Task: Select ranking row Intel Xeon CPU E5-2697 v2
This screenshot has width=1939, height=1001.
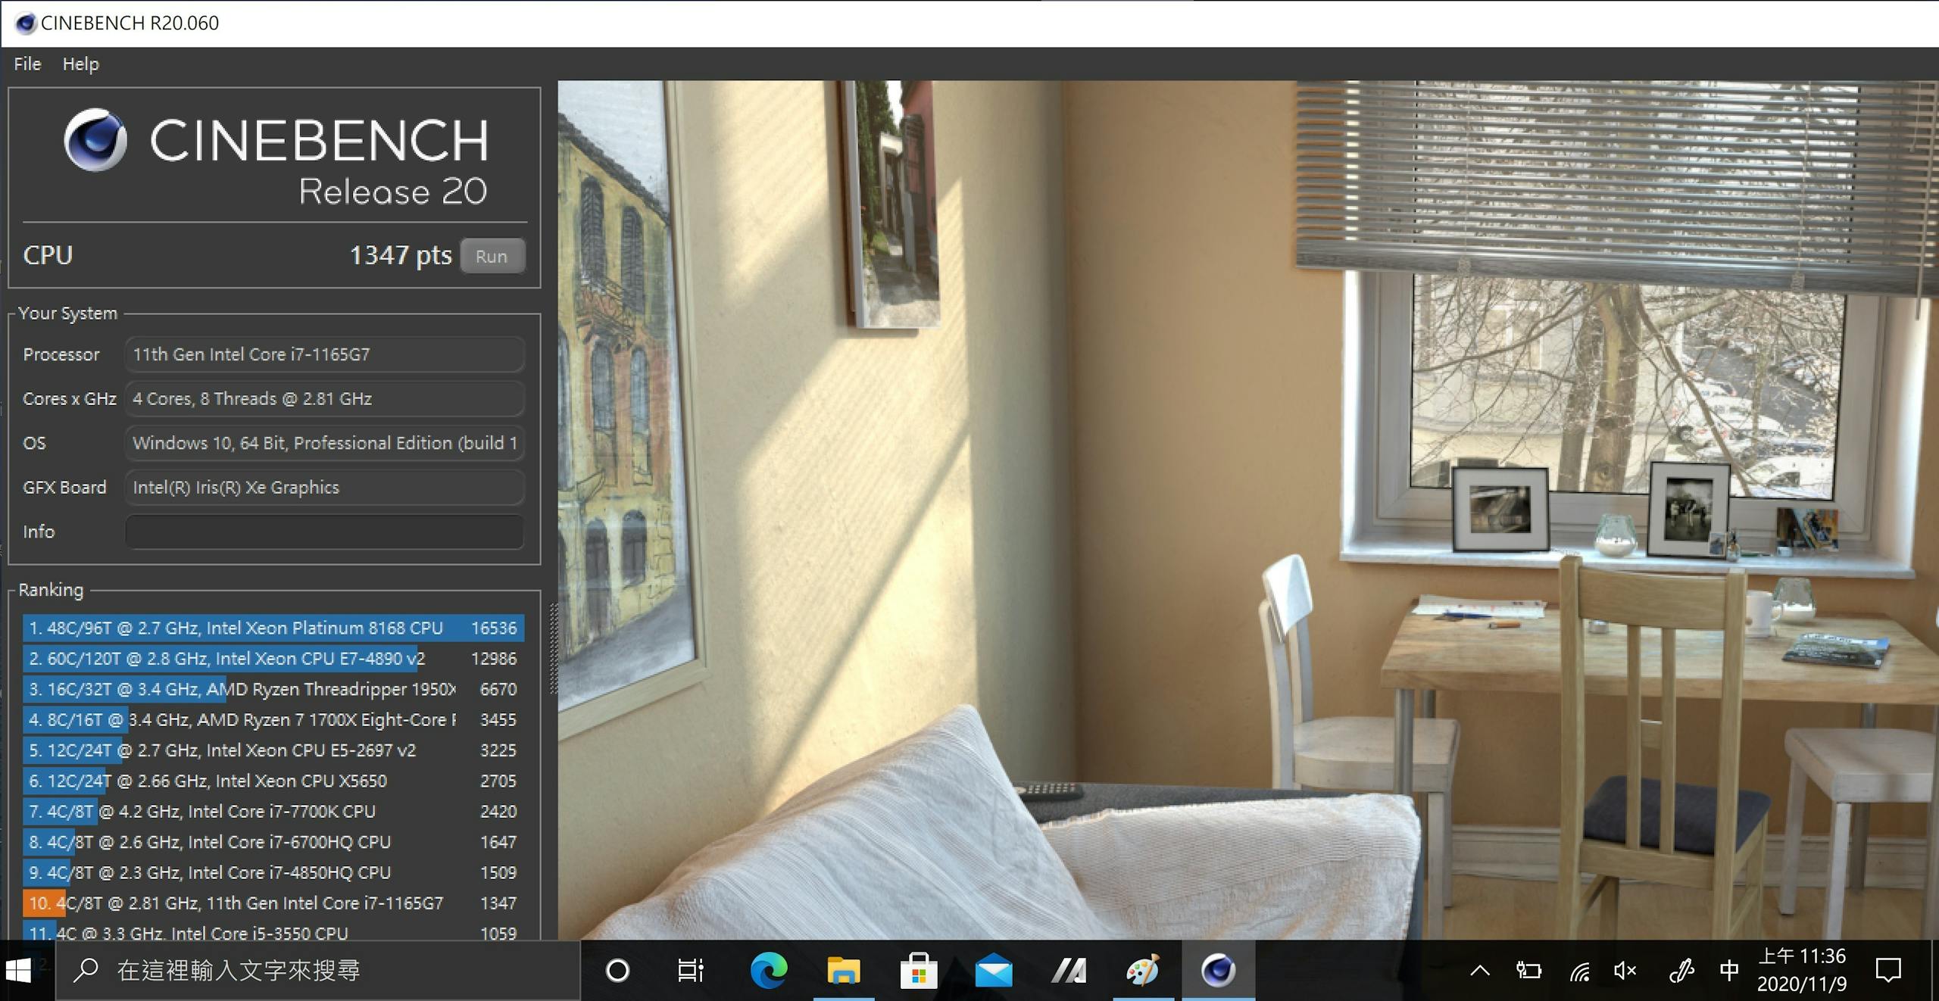Action: point(273,750)
